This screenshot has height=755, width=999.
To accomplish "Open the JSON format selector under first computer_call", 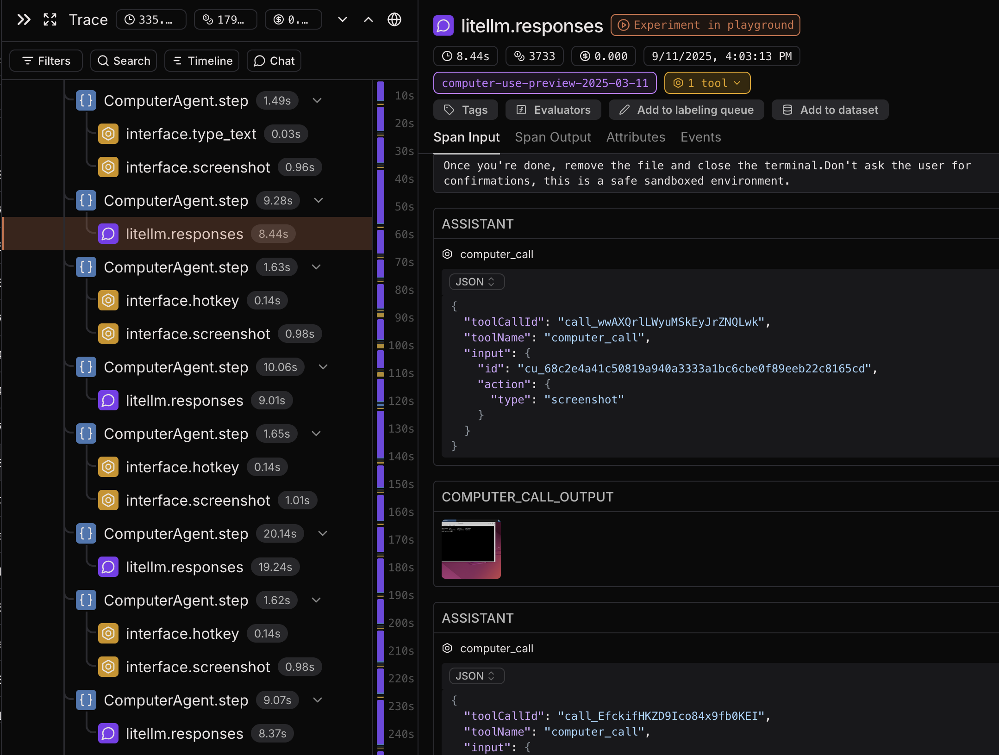I will point(476,282).
